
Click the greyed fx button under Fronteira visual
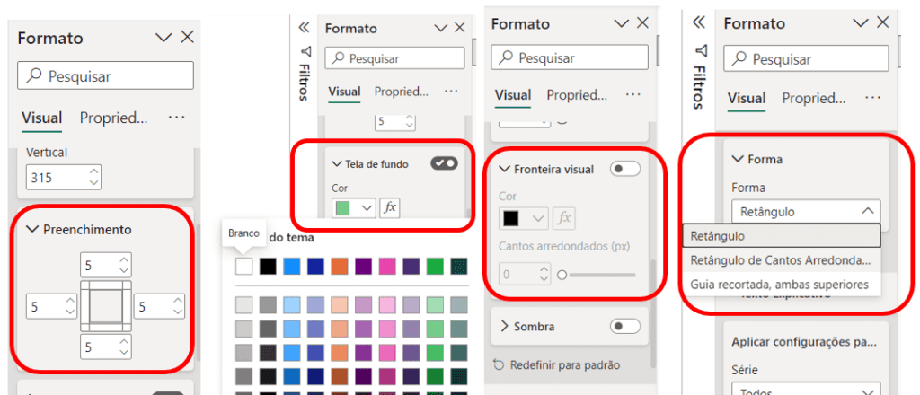pyautogui.click(x=564, y=218)
